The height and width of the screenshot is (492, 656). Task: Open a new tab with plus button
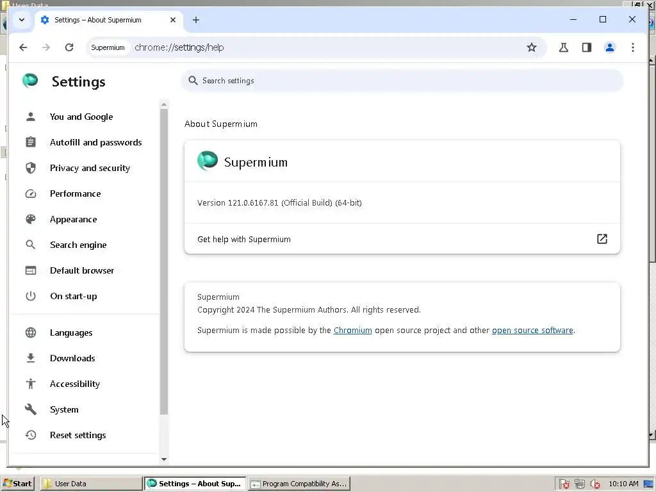[x=196, y=20]
